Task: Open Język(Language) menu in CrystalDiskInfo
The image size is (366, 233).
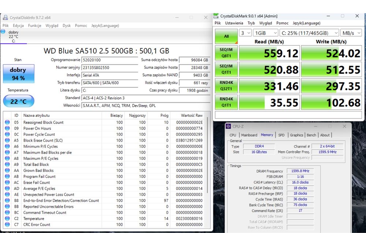Action: [x=105, y=26]
